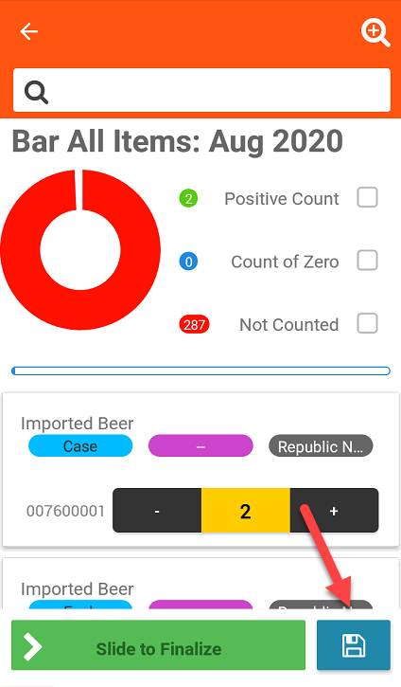Tap the Republic N... vendor tag
This screenshot has width=401, height=687.
(321, 446)
